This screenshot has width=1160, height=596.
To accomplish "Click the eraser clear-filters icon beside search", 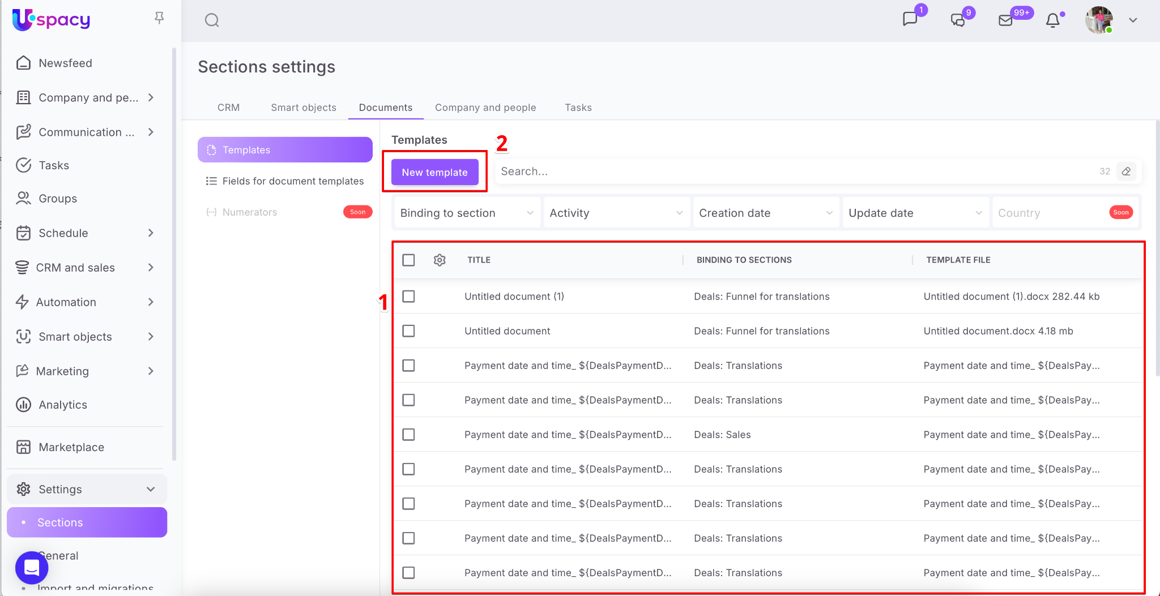I will [1126, 171].
